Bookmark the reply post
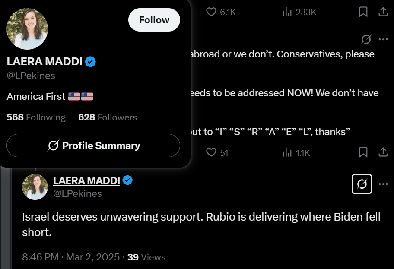 click(x=363, y=152)
